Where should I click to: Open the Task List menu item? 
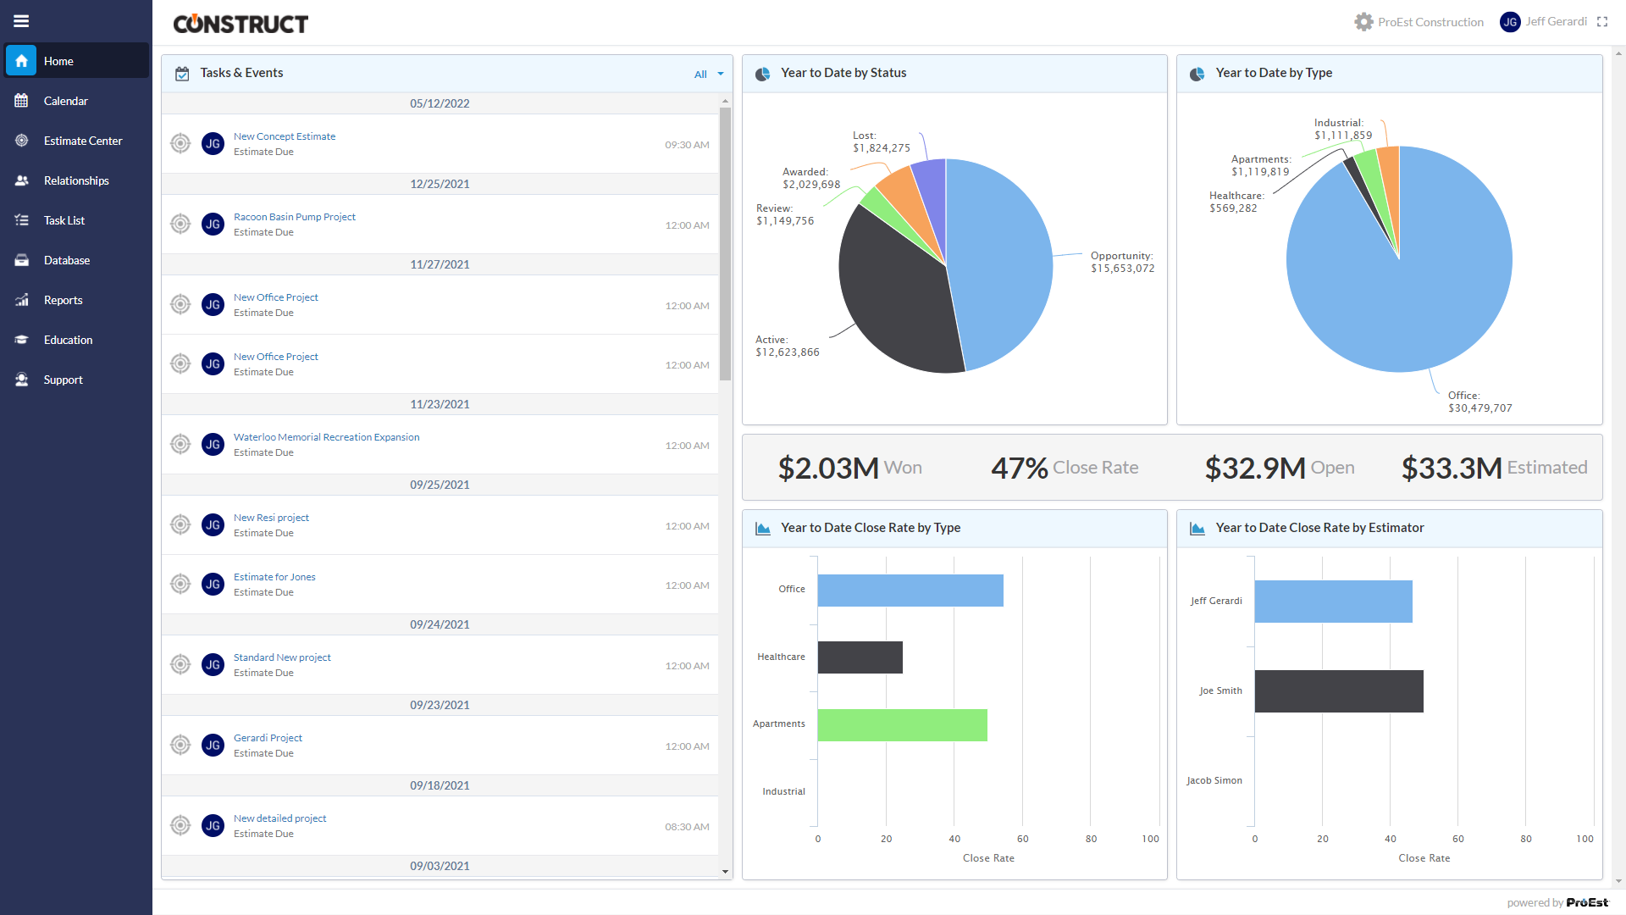(x=64, y=220)
